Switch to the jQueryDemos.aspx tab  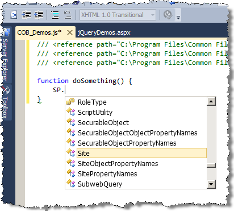104,32
